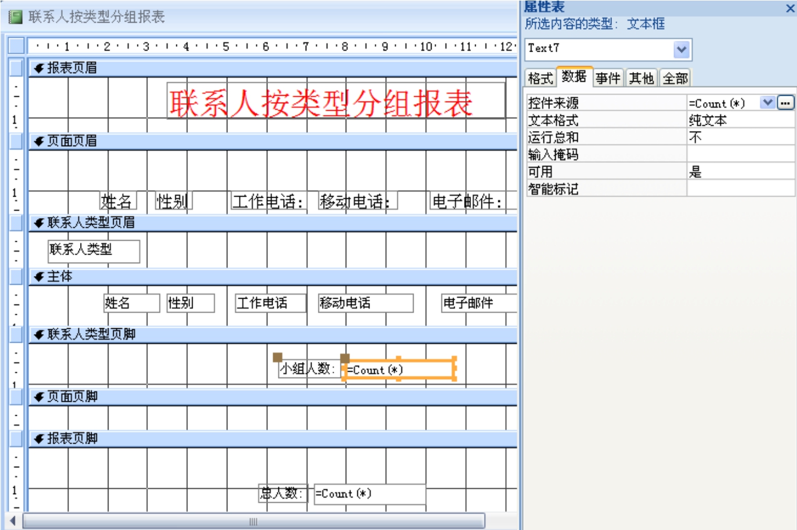Screen dimensions: 797x530
Task: Open the 其他 properties tab
Action: (x=642, y=78)
